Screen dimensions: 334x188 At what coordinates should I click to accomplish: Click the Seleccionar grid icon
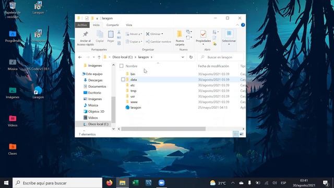pos(229,33)
